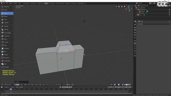Click the timeline current frame marker
This screenshot has height=96, width=171.
pyautogui.click(x=11, y=89)
